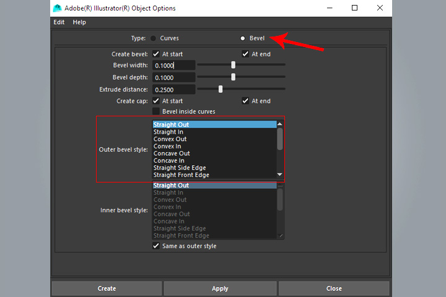
Task: Uncheck Same as outer style
Action: (157, 246)
